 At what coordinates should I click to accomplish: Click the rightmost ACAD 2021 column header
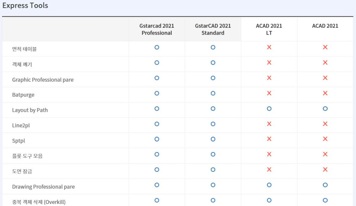coord(325,26)
